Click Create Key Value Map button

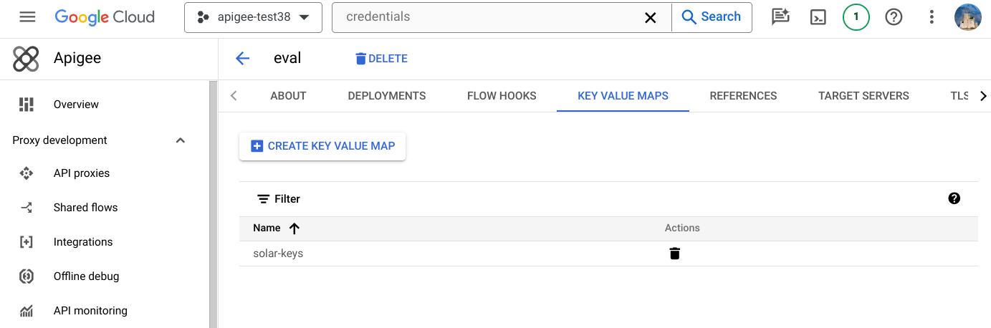point(322,146)
